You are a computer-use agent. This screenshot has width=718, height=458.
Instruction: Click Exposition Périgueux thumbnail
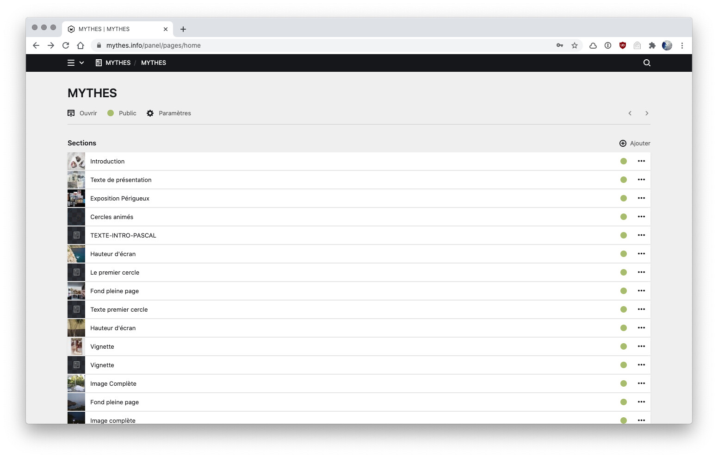pos(76,199)
